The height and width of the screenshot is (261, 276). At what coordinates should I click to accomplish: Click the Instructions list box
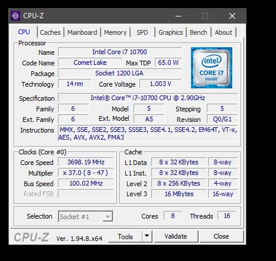click(x=148, y=134)
